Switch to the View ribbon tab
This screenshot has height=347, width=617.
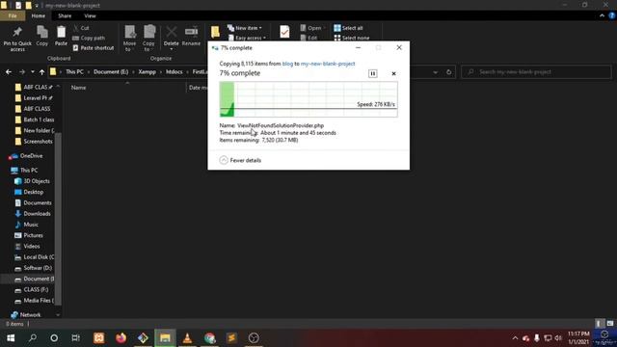coord(90,15)
